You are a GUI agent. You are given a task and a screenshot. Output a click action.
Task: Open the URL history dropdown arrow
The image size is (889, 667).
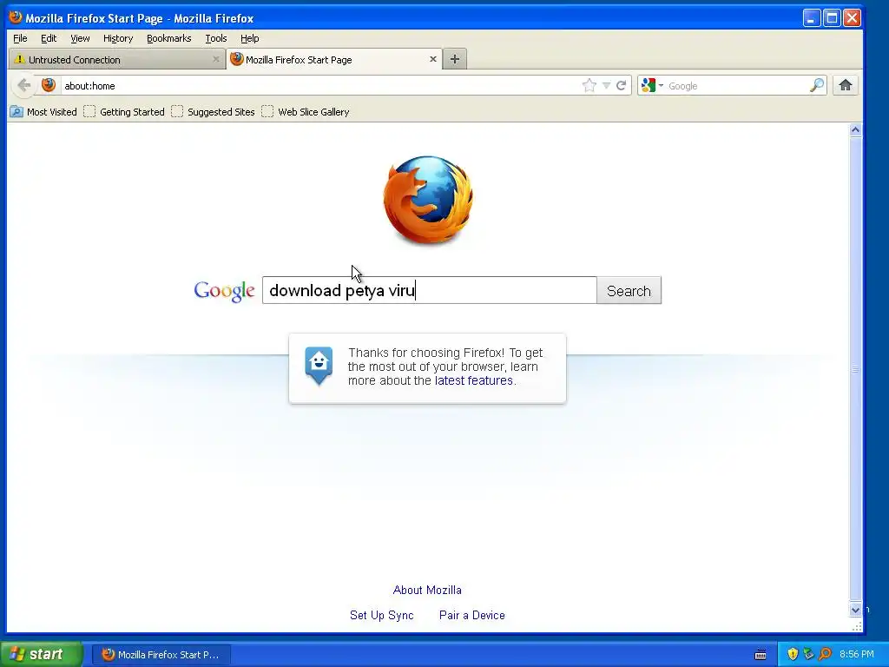[606, 86]
